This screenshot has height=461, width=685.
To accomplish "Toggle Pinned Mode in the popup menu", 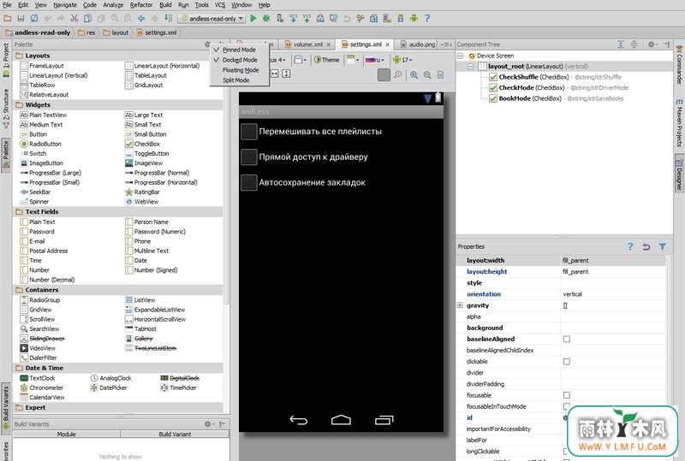I will 239,50.
